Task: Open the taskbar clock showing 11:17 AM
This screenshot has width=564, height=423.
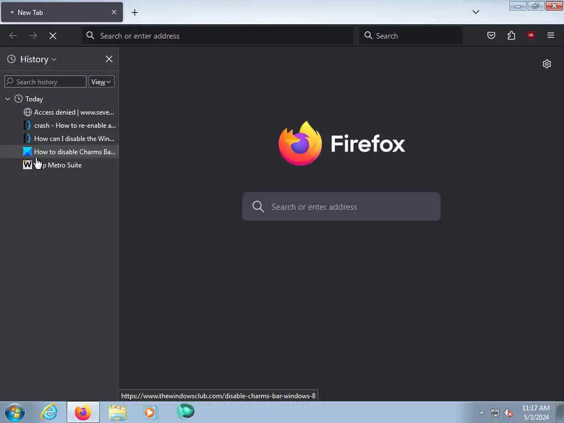Action: coord(536,413)
